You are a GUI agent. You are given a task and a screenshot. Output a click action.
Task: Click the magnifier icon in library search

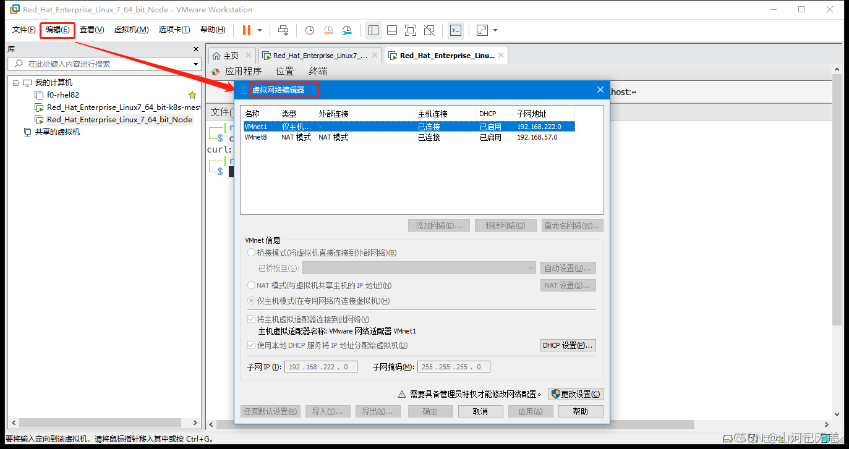coord(19,64)
